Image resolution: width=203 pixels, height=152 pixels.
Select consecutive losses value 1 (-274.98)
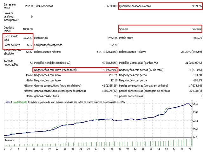(195, 86)
